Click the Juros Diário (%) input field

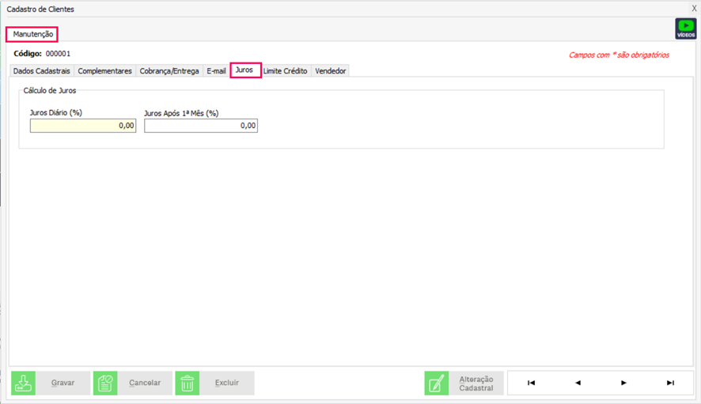82,126
